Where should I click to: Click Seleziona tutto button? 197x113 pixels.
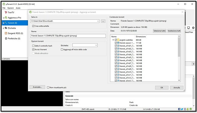tap(159, 31)
